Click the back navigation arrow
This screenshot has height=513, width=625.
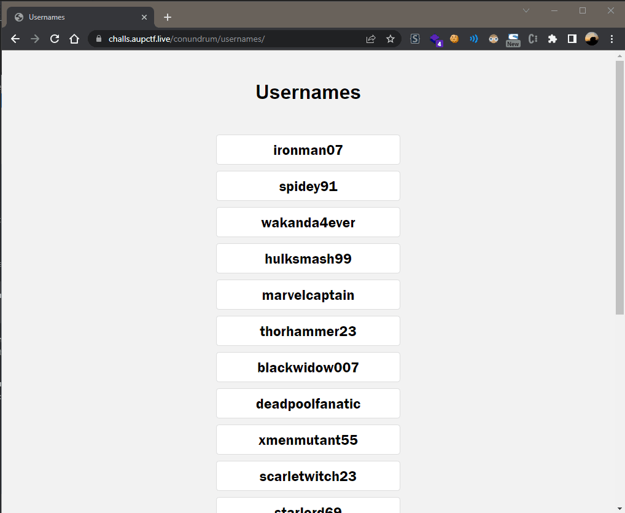click(x=15, y=39)
